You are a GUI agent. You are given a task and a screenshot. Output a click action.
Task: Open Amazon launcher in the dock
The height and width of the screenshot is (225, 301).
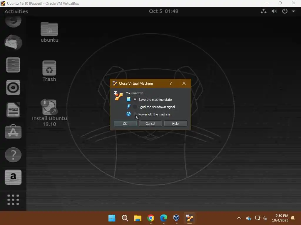pyautogui.click(x=13, y=177)
